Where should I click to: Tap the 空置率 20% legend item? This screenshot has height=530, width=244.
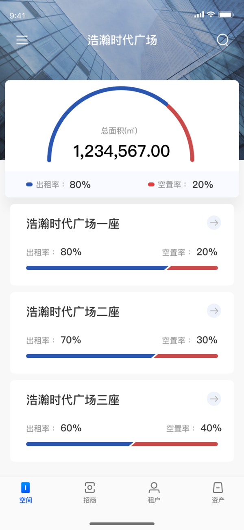181,184
